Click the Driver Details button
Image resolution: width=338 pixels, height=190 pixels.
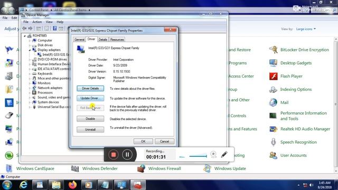pos(90,88)
